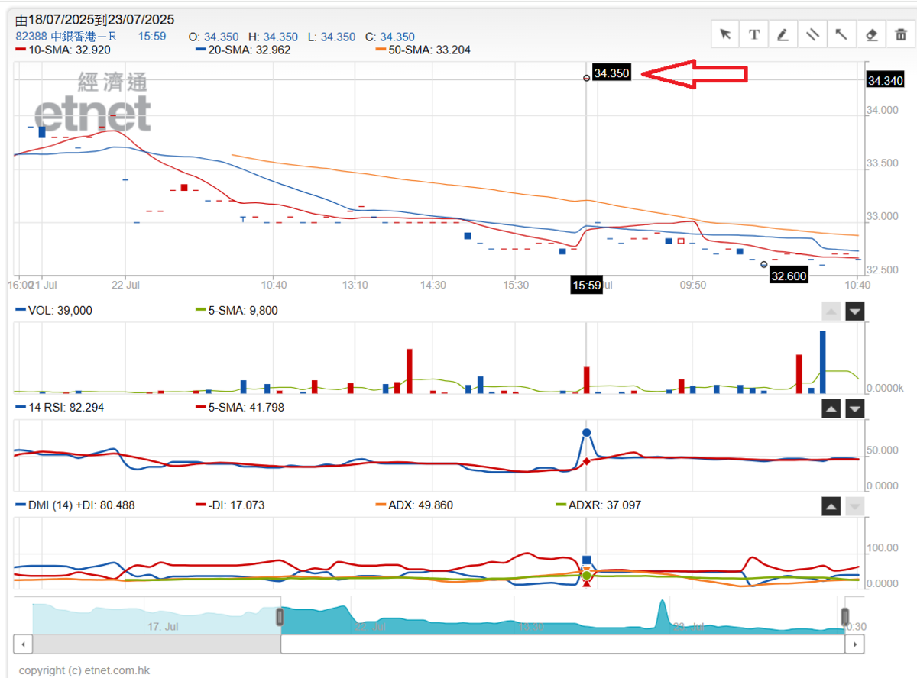Move the volume panel down
Screen dimensions: 917x678
(x=855, y=311)
